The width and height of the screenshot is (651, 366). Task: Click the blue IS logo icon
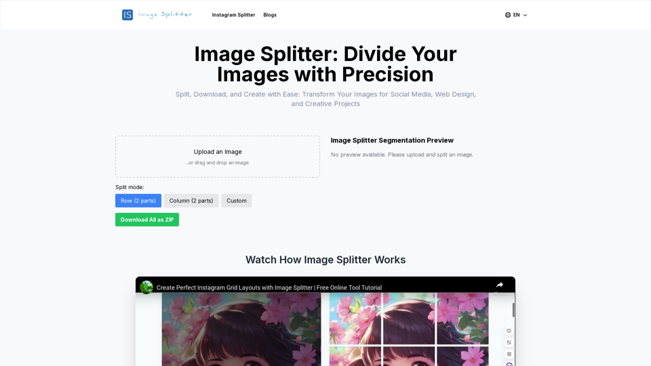pos(127,15)
